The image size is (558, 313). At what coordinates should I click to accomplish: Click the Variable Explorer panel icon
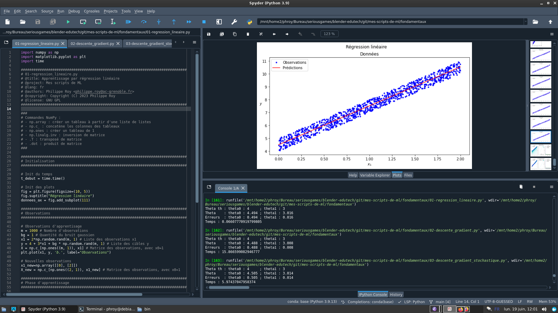pos(375,175)
